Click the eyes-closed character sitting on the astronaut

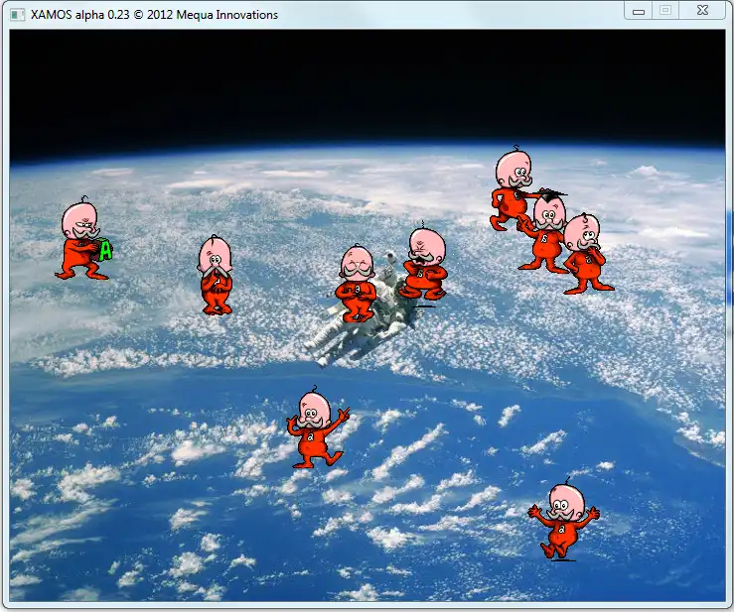point(357,284)
